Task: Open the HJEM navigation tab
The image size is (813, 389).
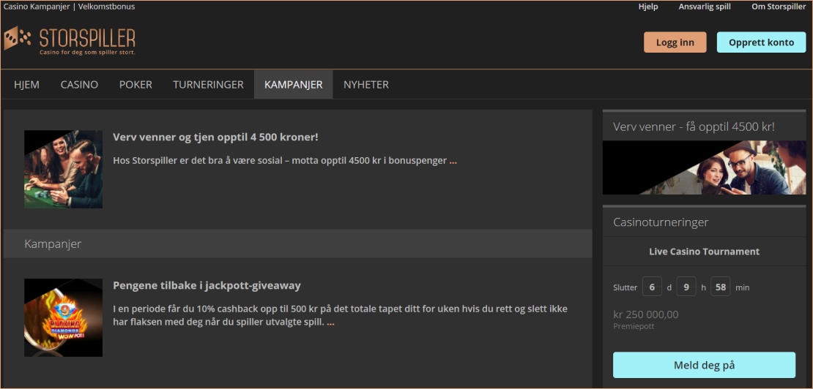Action: [x=26, y=84]
